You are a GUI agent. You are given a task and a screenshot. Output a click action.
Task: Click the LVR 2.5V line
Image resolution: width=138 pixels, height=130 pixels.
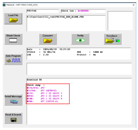(x=38, y=55)
